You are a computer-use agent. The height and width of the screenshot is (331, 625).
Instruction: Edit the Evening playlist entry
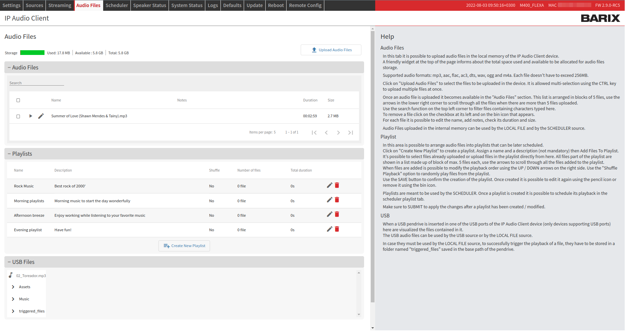coord(329,229)
